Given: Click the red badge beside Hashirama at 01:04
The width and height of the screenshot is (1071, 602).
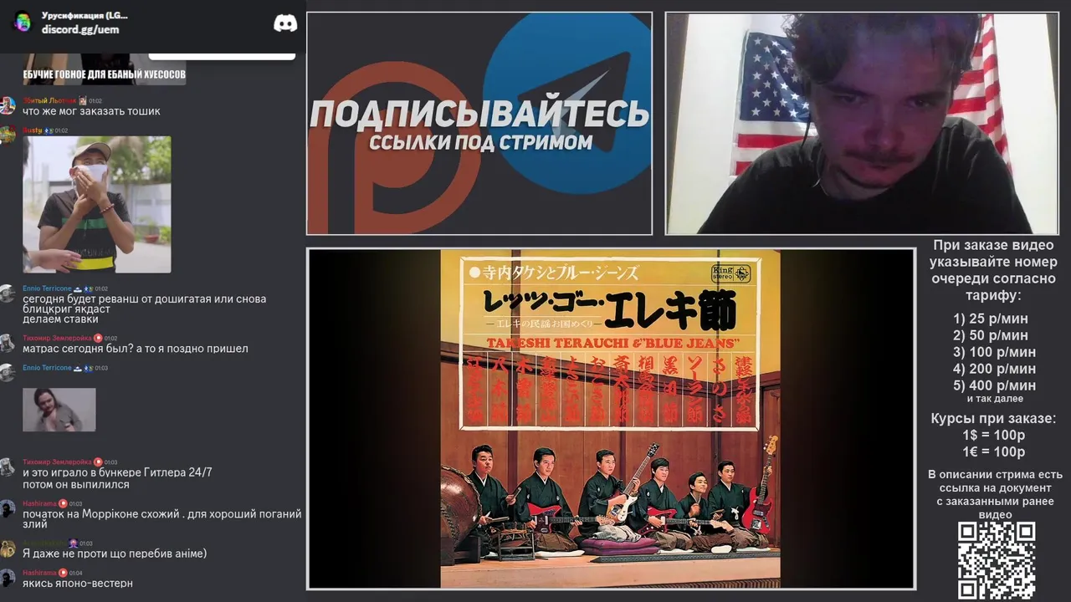Looking at the screenshot, I should (x=63, y=573).
